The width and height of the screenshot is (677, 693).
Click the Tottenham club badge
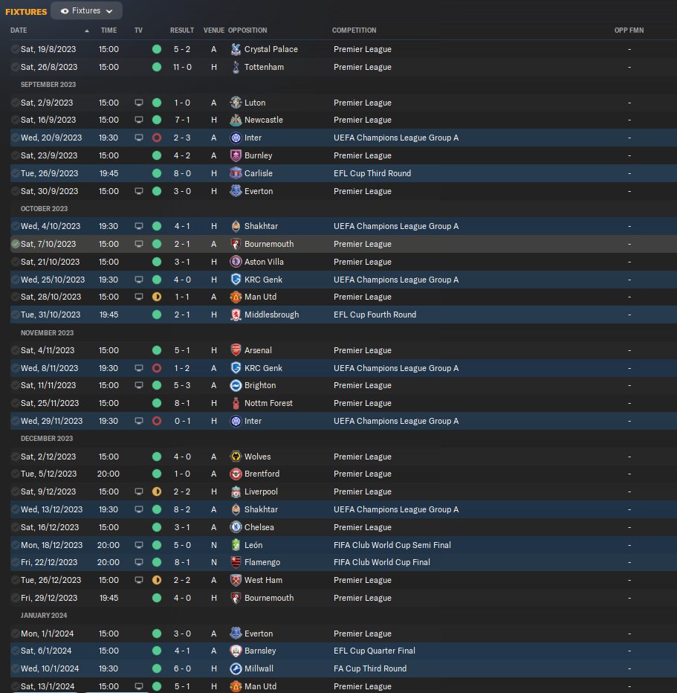(x=236, y=67)
